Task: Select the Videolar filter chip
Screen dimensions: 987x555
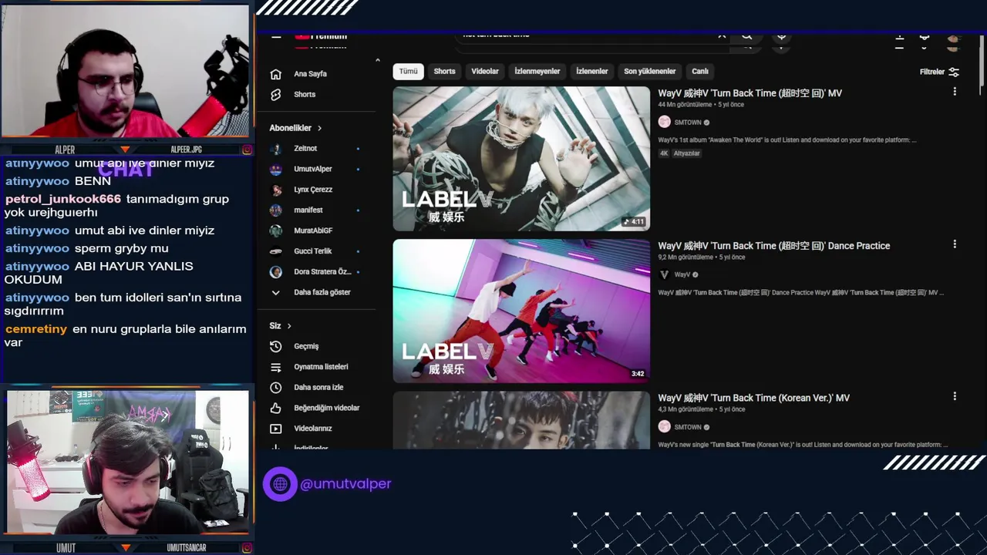Action: pos(485,71)
